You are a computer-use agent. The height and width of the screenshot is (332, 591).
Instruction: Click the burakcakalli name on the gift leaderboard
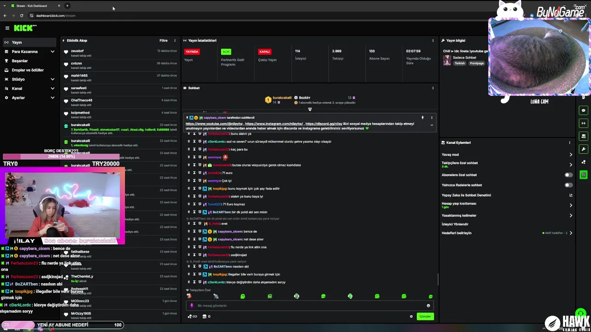[282, 98]
